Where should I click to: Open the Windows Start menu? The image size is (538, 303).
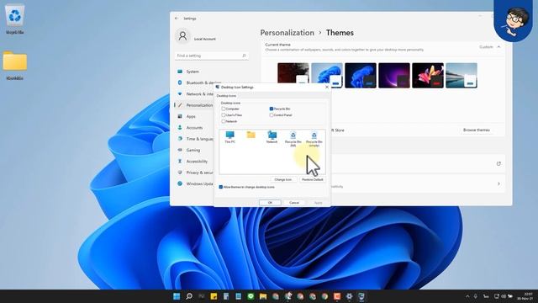coord(177,296)
